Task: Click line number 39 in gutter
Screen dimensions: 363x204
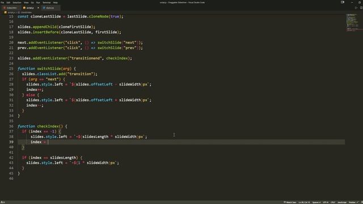Action: point(11,142)
